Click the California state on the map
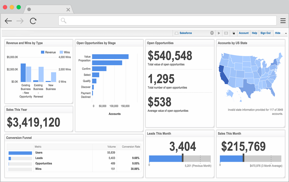 tap(223, 75)
